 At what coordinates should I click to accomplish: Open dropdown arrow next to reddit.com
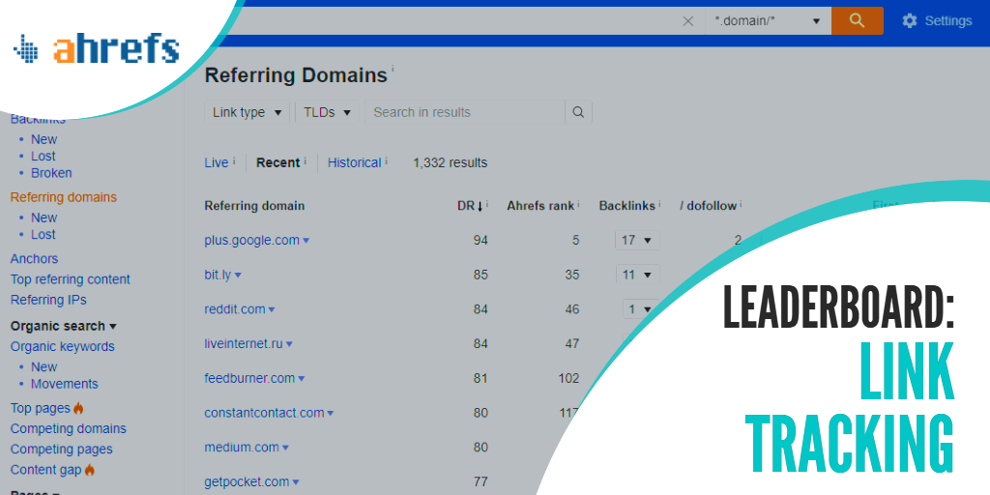(x=272, y=310)
